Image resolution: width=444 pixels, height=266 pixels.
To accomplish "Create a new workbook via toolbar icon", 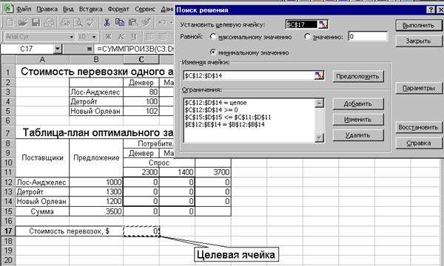I will (10, 23).
